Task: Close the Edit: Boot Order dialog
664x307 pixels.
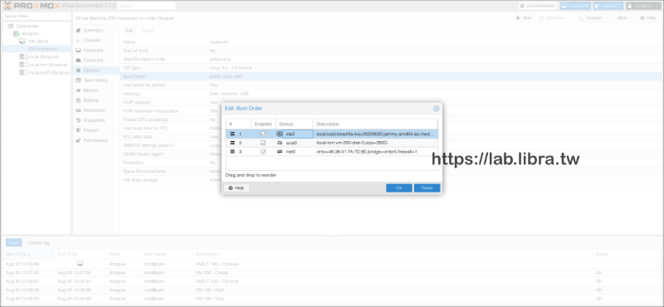Action: (436, 109)
